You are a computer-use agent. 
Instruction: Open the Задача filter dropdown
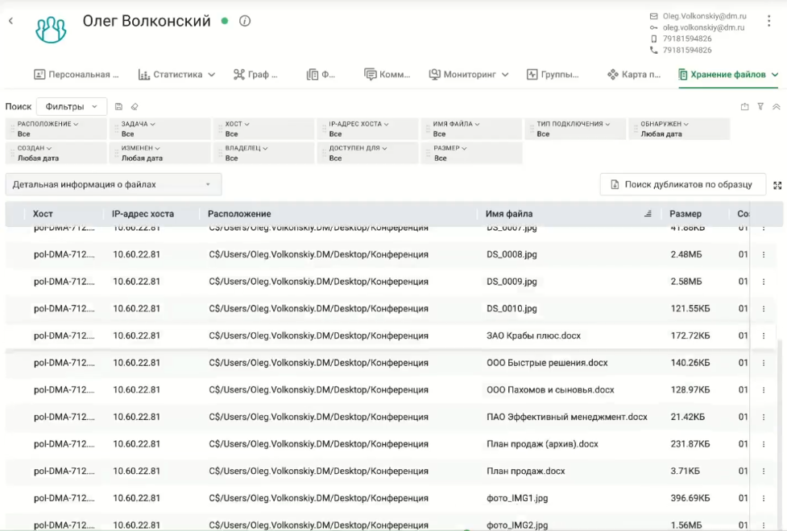coord(160,129)
